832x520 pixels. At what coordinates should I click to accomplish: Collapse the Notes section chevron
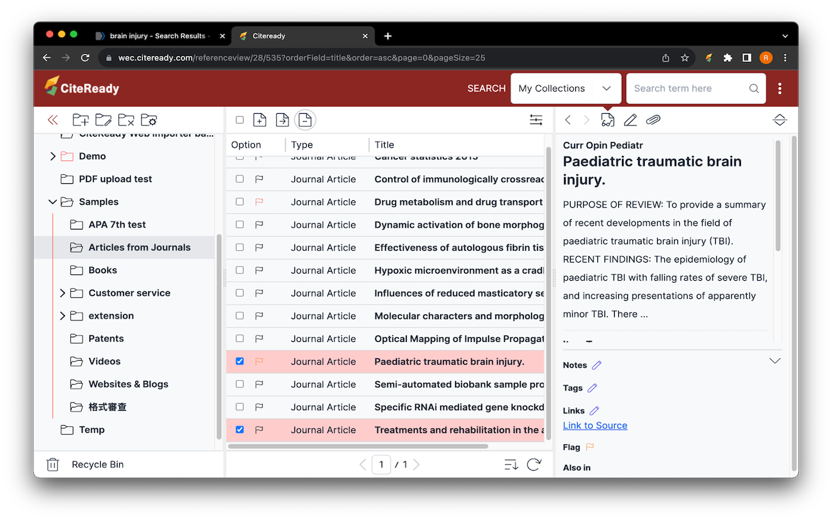coord(775,361)
